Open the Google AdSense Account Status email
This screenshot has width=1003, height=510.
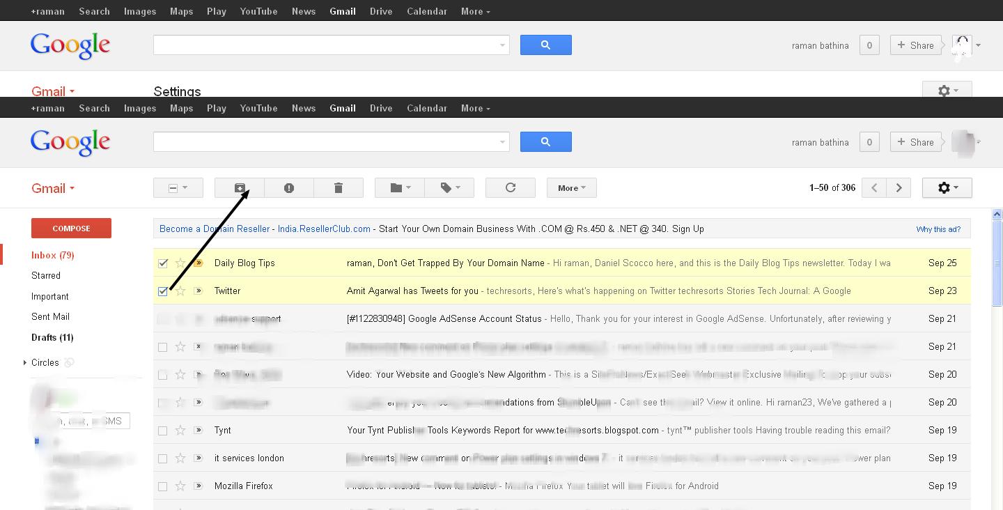(x=561, y=318)
